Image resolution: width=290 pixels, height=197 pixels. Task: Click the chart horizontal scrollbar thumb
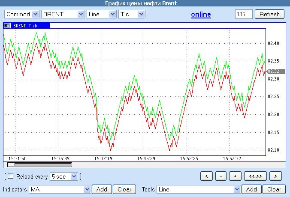pyautogui.click(x=43, y=164)
